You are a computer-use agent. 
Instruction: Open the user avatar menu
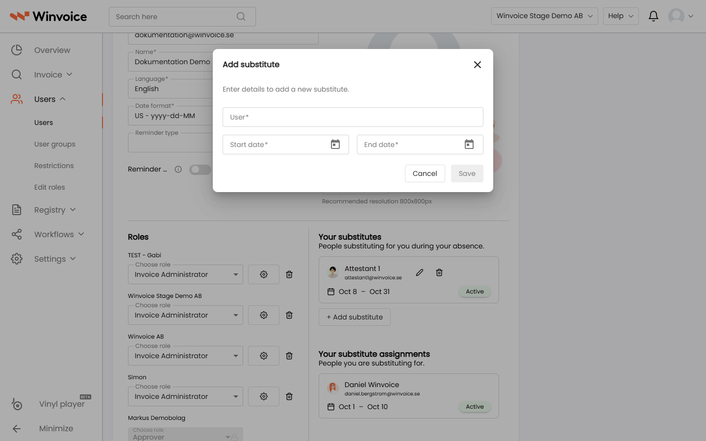pos(681,16)
